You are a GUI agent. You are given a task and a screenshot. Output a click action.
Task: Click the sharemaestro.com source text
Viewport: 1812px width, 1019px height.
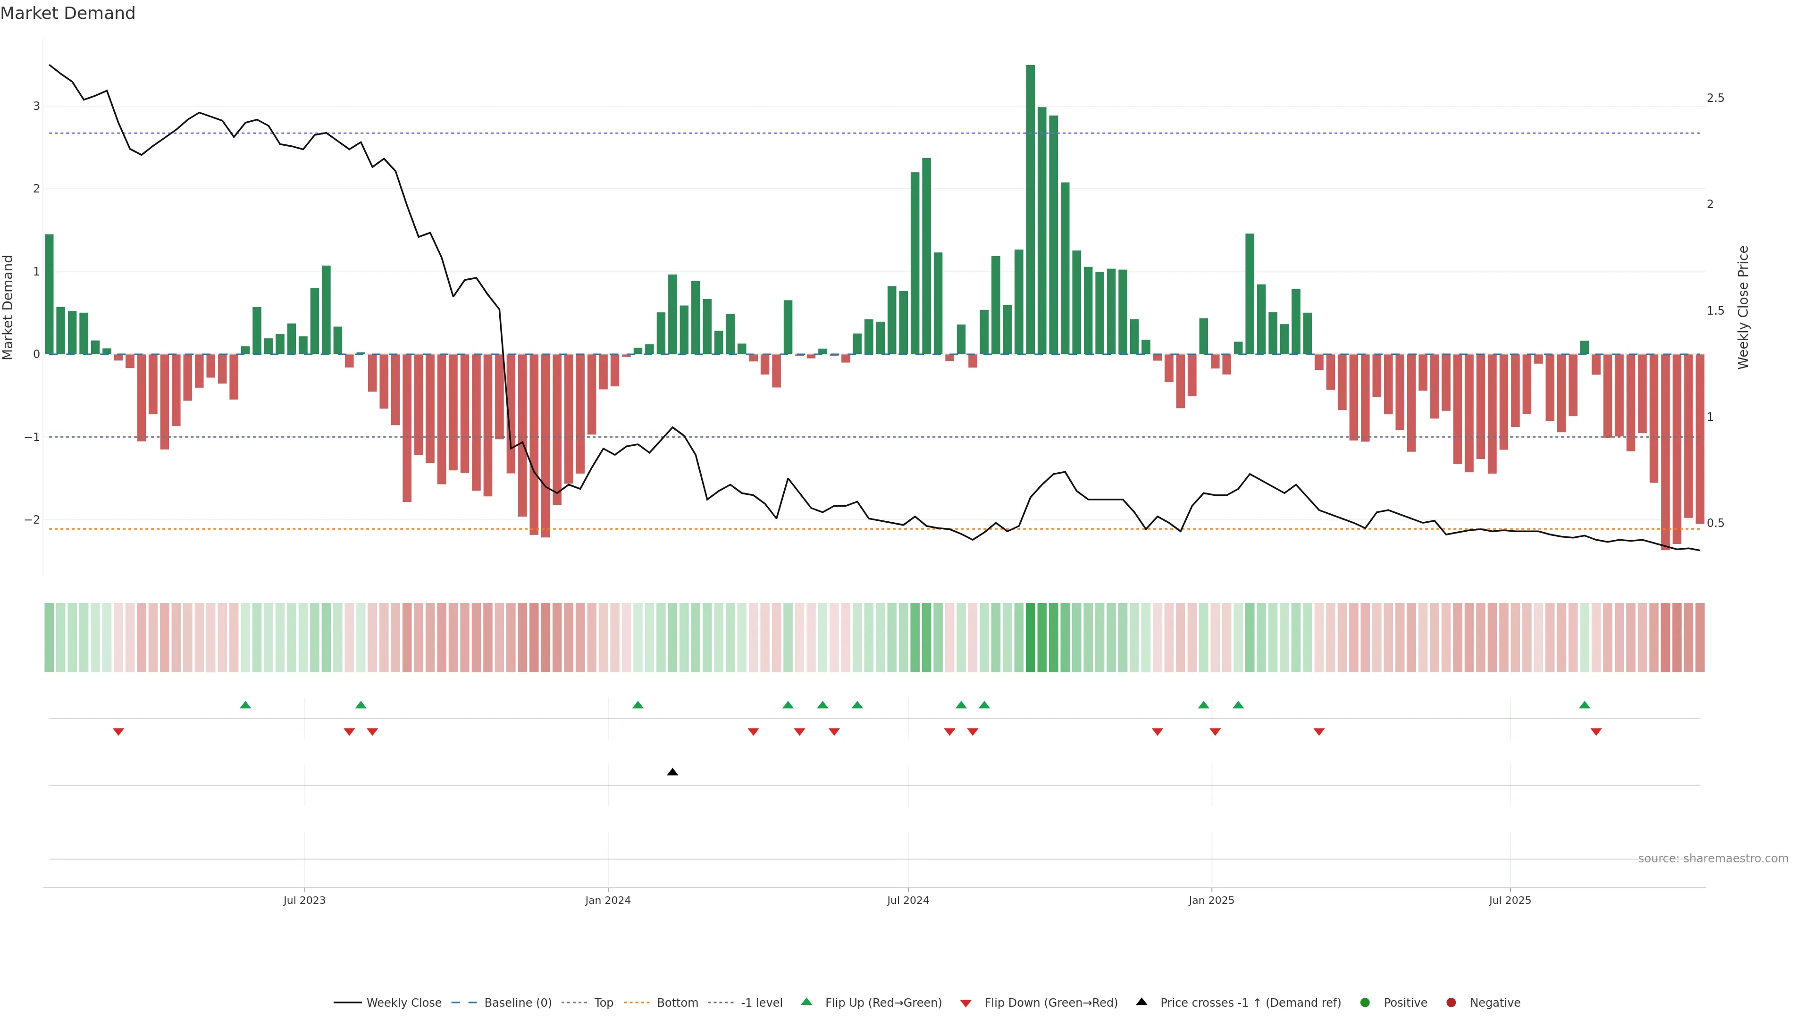tap(1713, 859)
